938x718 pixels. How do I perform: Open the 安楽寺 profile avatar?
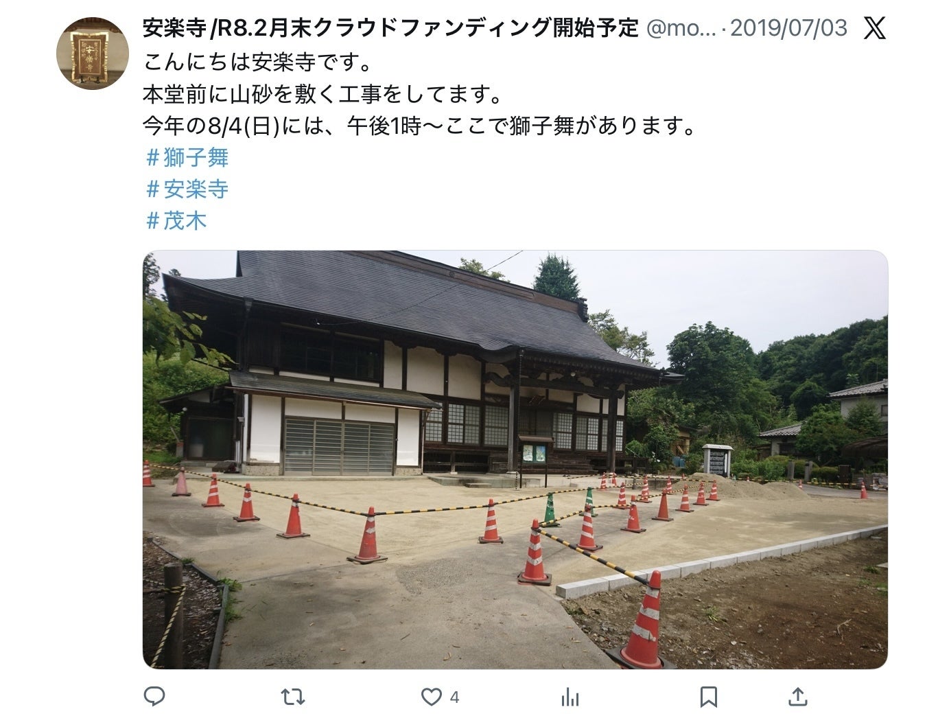tap(93, 54)
